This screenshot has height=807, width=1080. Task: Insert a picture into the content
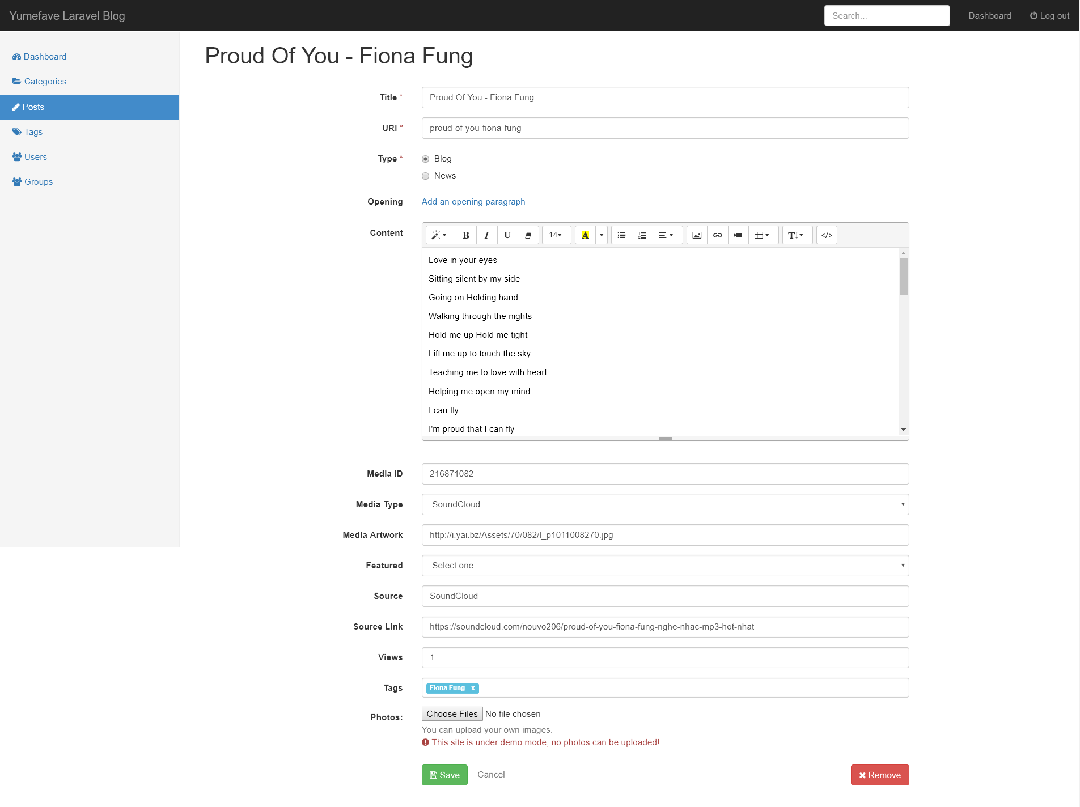click(x=696, y=235)
